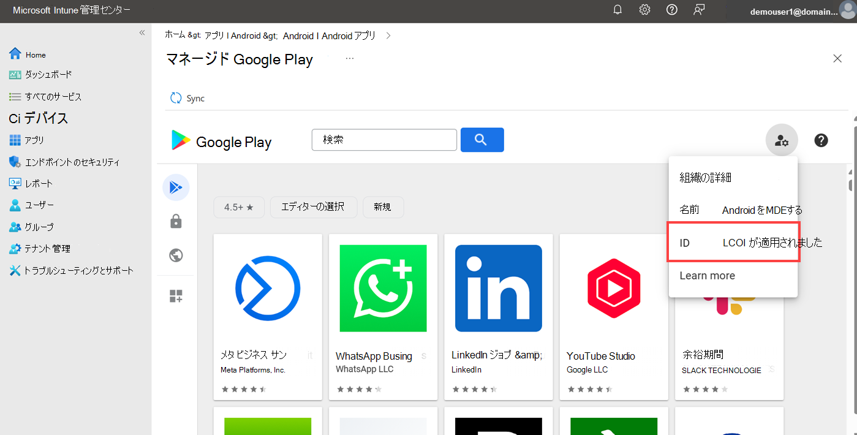Click the endpoint security shield icon
The height and width of the screenshot is (435, 857).
15,162
